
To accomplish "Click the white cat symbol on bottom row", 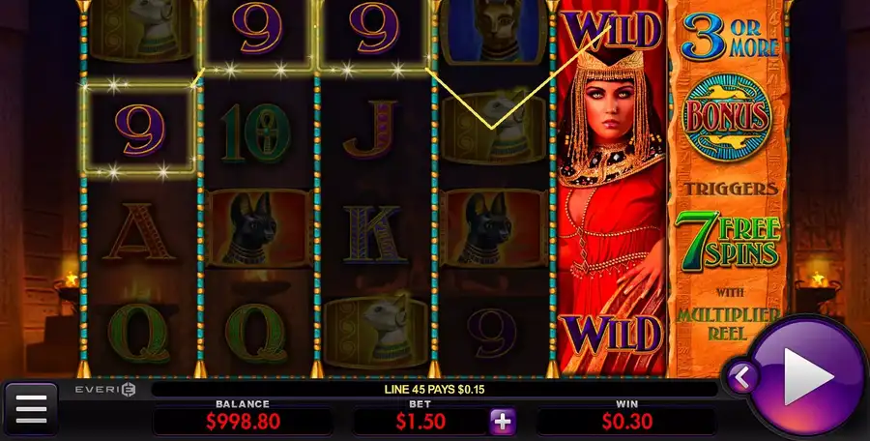I will pyautogui.click(x=376, y=332).
